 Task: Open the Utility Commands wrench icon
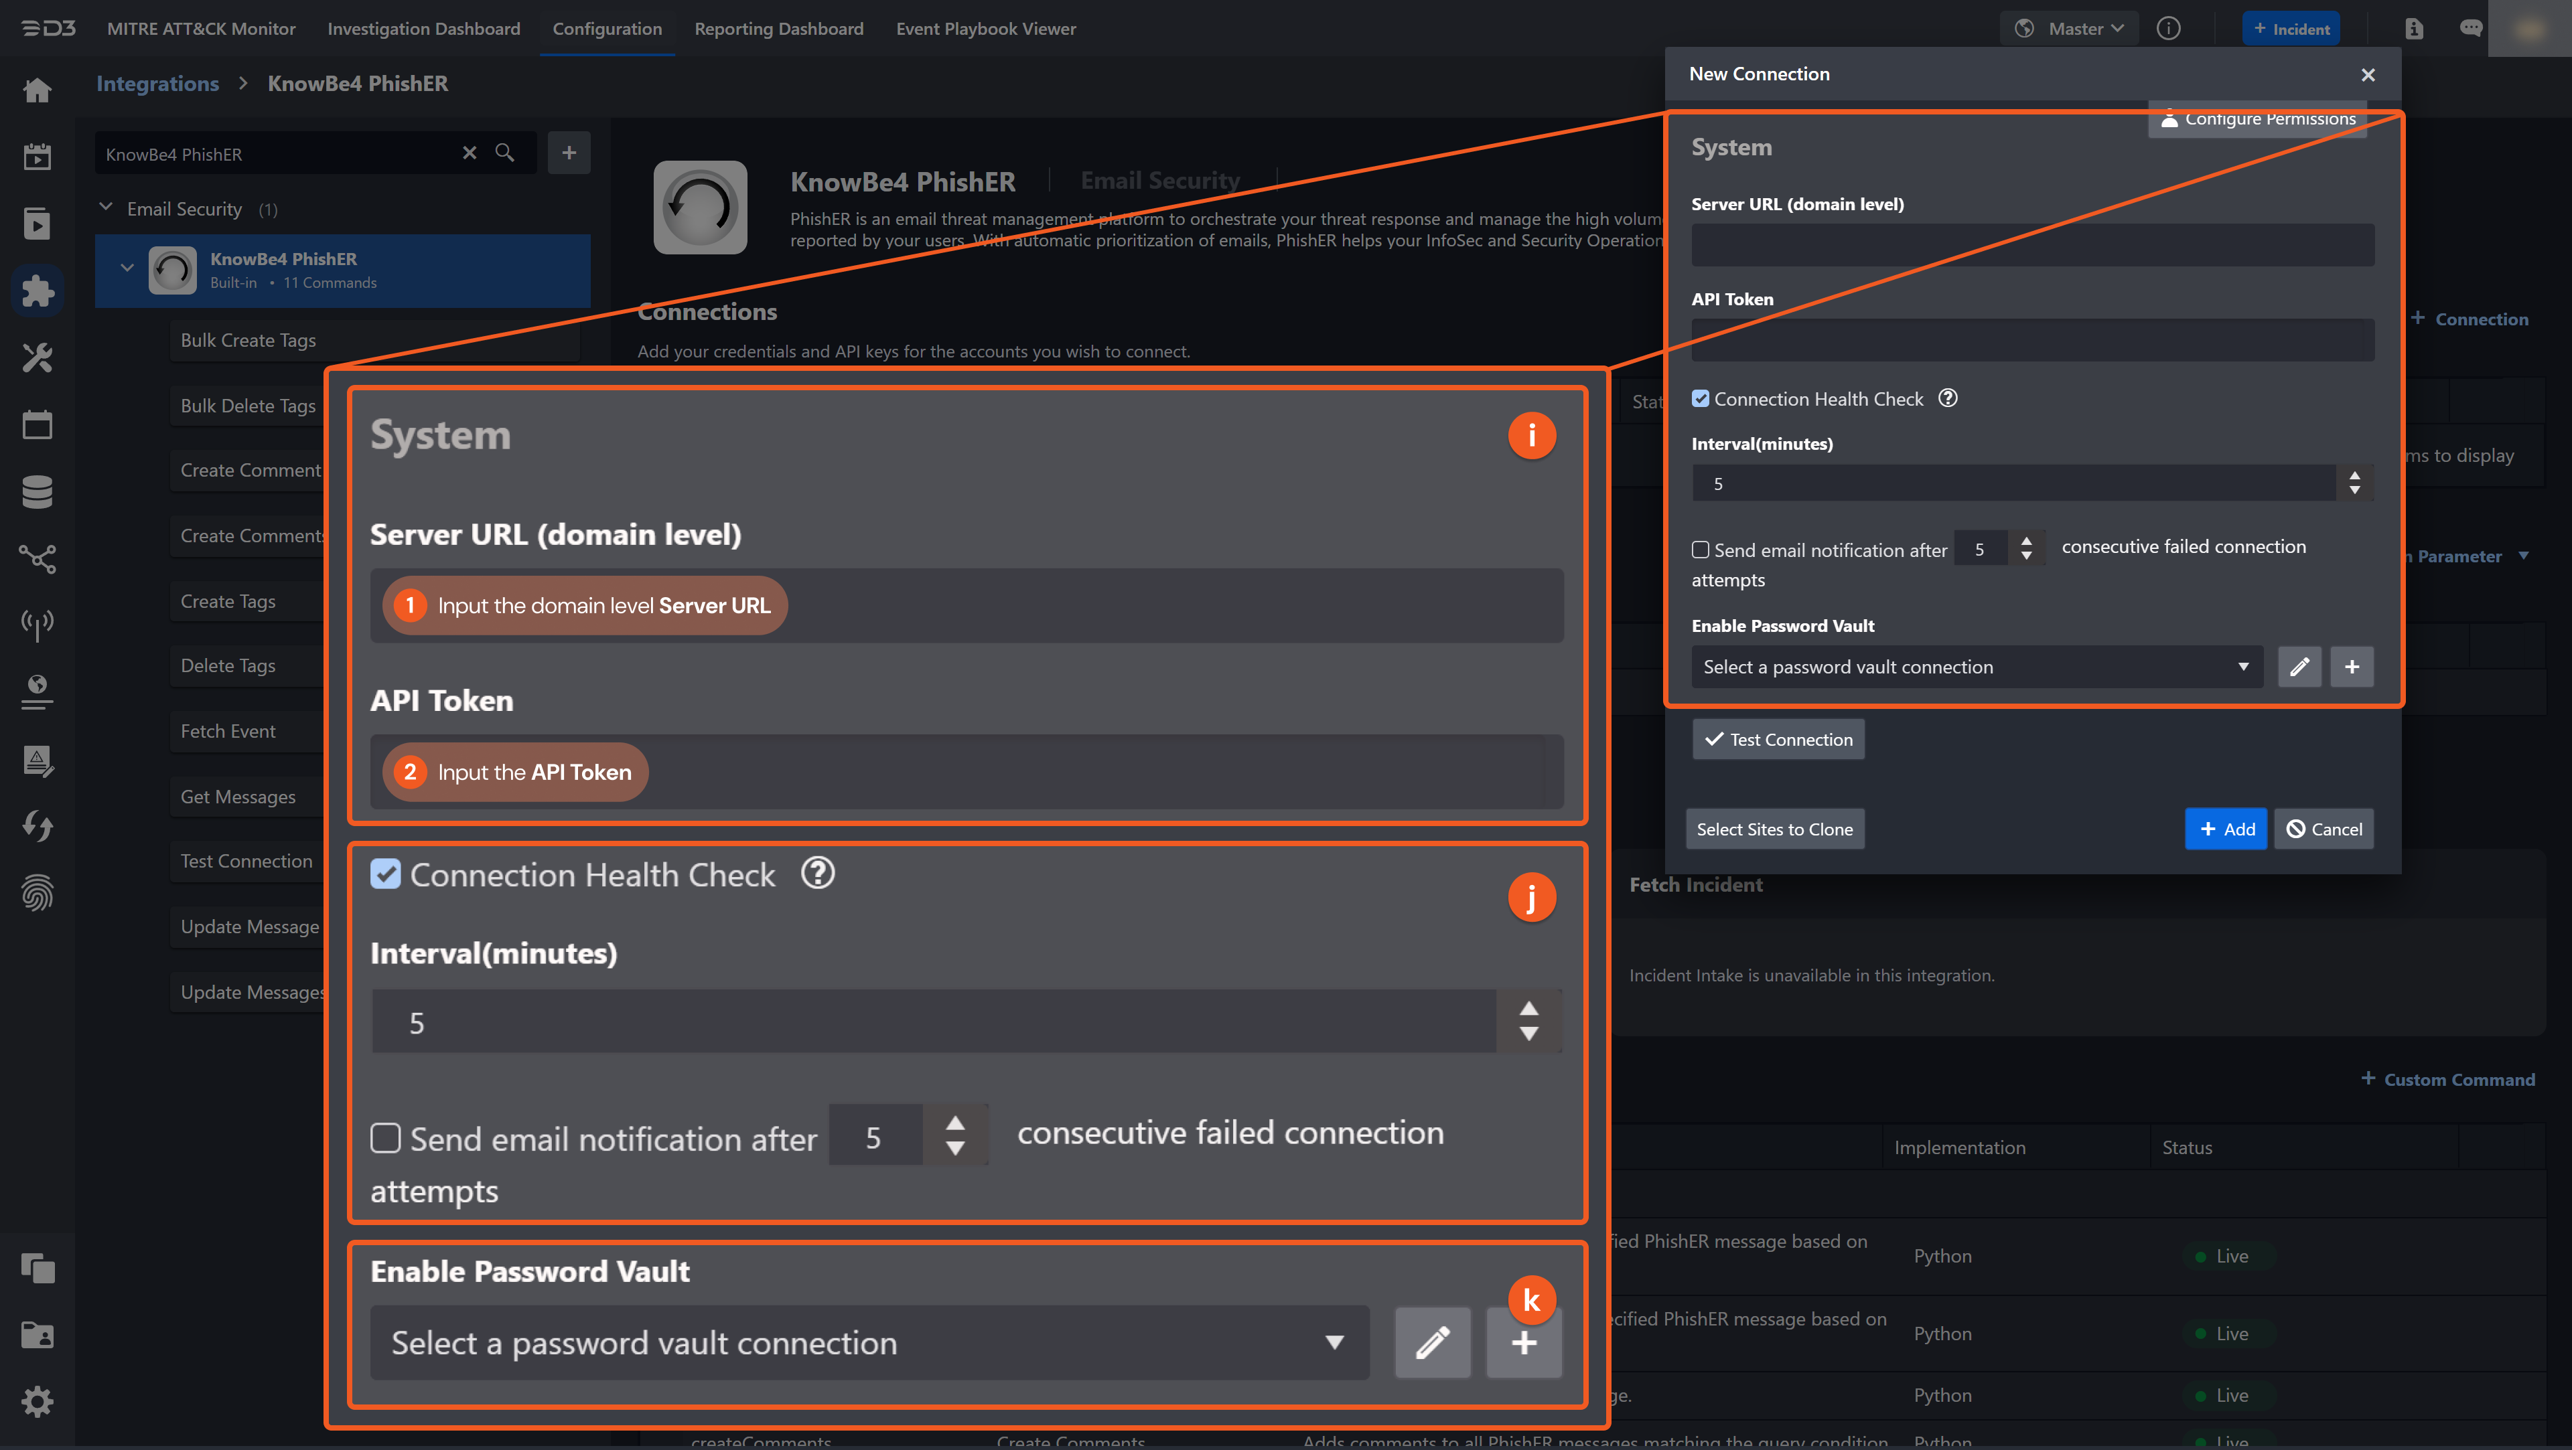tap(37, 357)
